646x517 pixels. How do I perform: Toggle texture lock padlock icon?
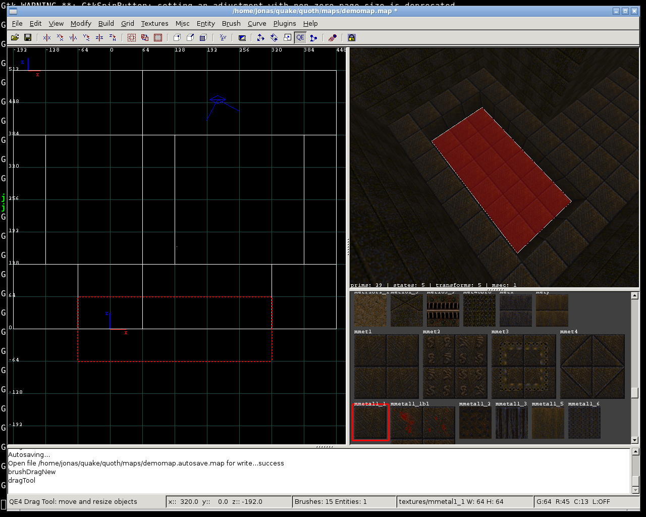pos(352,37)
